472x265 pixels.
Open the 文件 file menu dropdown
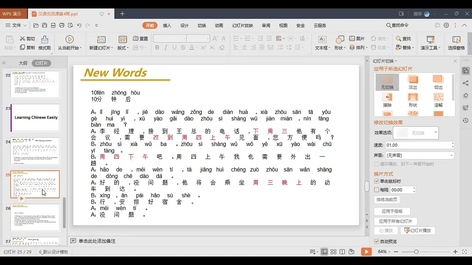pyautogui.click(x=17, y=25)
